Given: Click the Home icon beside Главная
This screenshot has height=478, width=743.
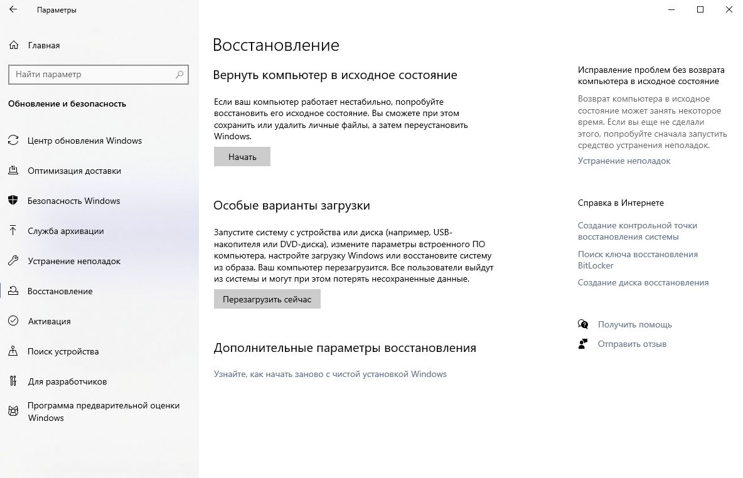Looking at the screenshot, I should 13,45.
